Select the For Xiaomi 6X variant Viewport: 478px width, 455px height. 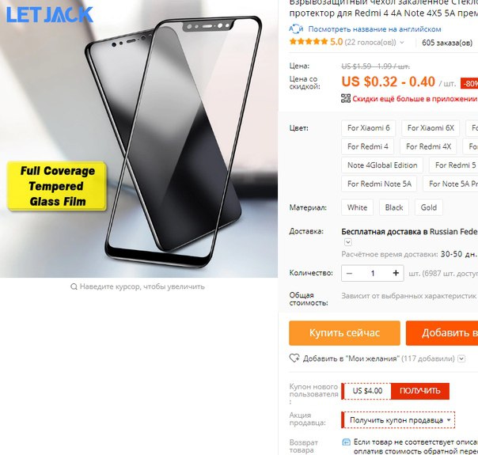pos(431,128)
